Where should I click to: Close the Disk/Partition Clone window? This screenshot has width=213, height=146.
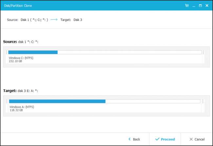[207, 6]
